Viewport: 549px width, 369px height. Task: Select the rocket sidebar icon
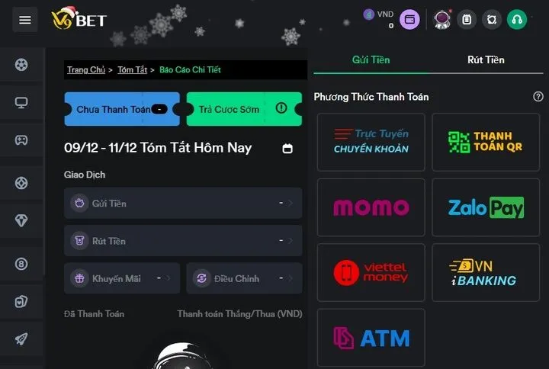point(21,339)
